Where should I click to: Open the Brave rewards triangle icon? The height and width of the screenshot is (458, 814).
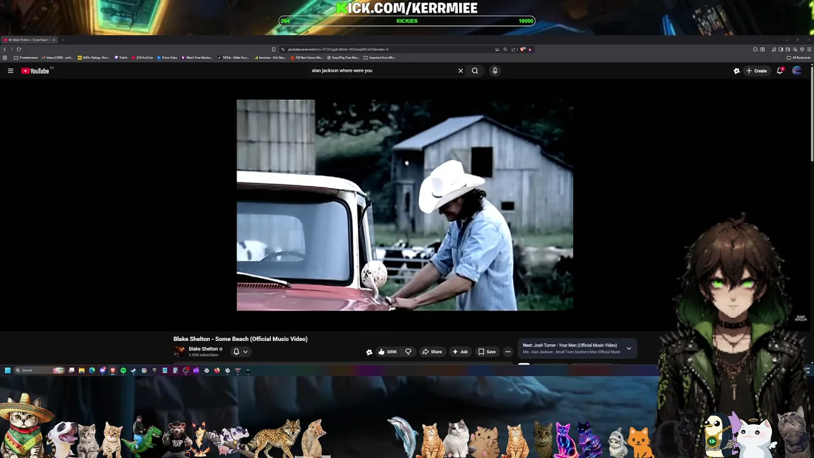[530, 49]
